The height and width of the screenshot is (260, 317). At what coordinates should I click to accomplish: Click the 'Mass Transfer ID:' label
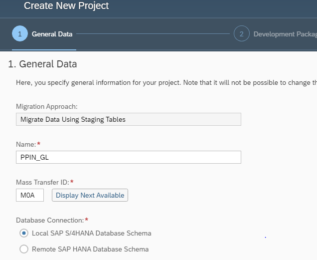point(43,182)
